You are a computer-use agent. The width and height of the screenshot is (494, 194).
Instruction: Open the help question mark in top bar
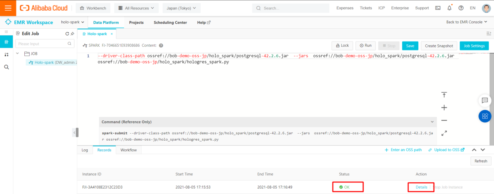pos(461,8)
